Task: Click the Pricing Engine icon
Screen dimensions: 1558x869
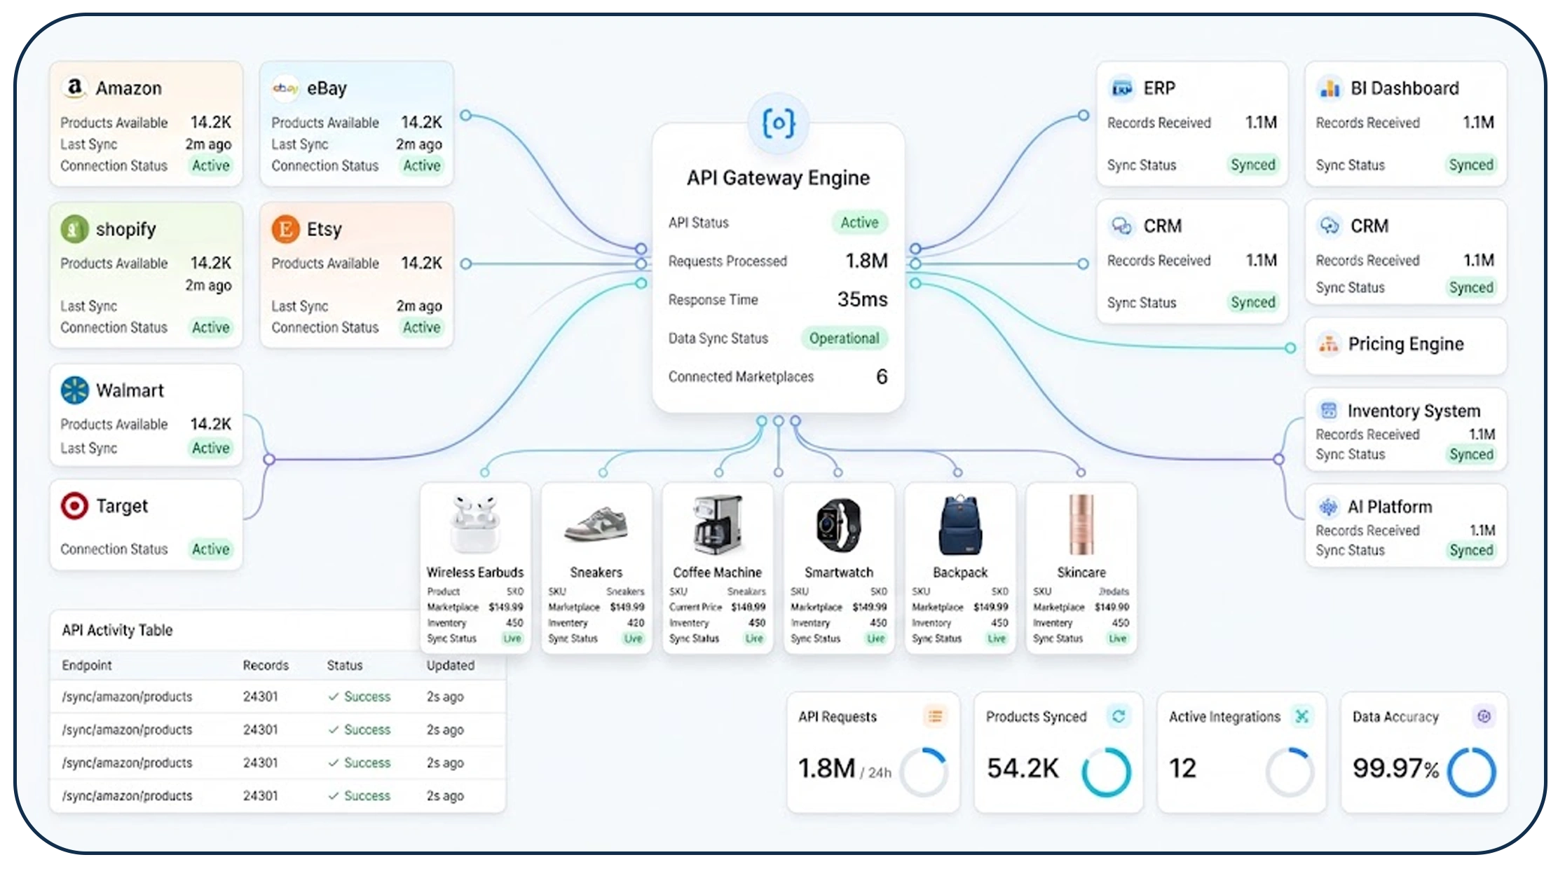Action: click(x=1328, y=344)
